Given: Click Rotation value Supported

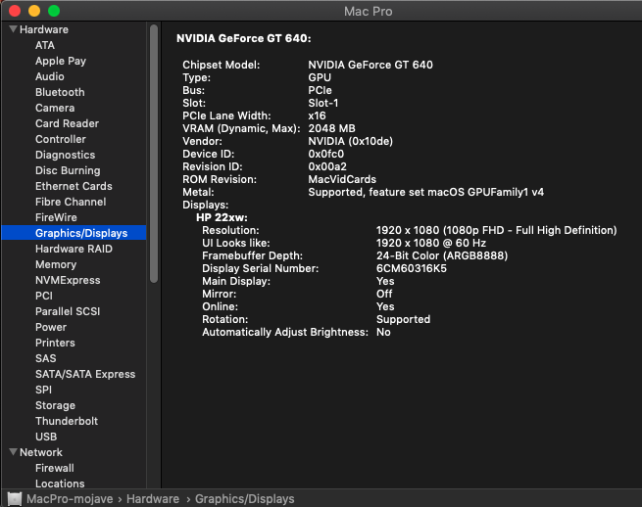Looking at the screenshot, I should tap(403, 319).
